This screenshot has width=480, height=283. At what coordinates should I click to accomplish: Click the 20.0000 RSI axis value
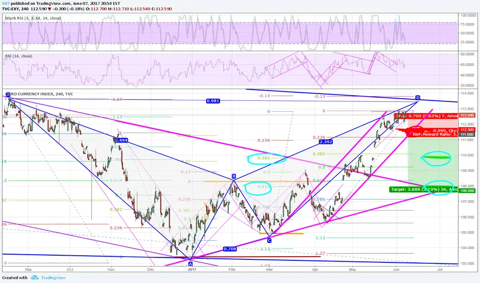point(468,85)
